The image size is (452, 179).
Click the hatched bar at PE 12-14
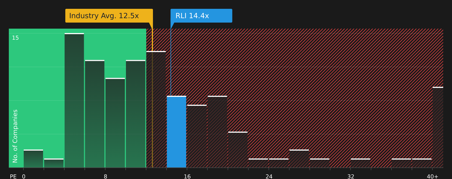[x=156, y=109]
